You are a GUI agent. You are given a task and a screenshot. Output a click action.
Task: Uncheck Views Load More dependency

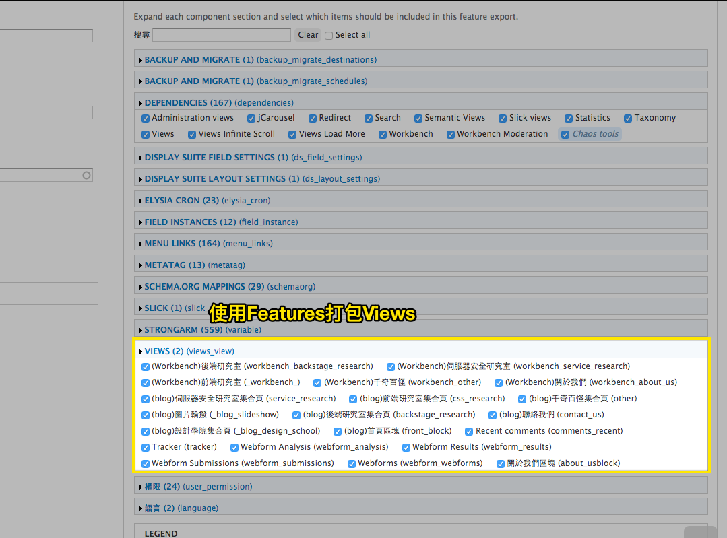[292, 135]
